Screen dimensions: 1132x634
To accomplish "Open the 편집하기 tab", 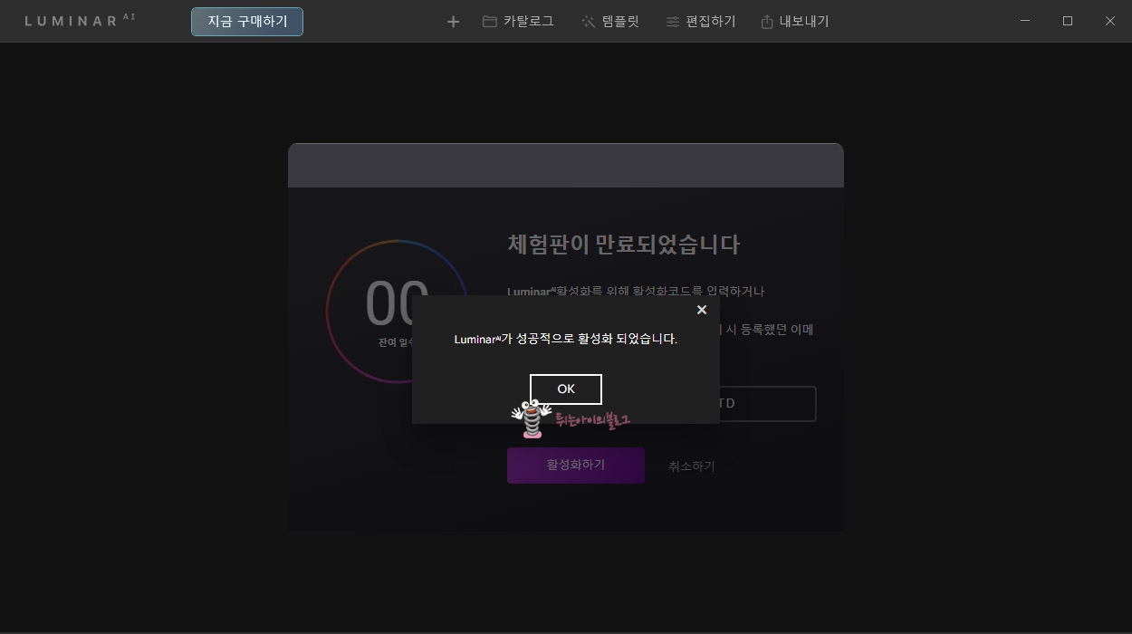I will tap(701, 21).
